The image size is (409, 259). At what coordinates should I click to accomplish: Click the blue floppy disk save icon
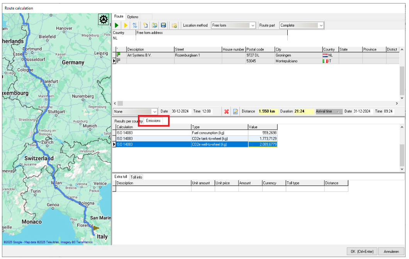163,25
